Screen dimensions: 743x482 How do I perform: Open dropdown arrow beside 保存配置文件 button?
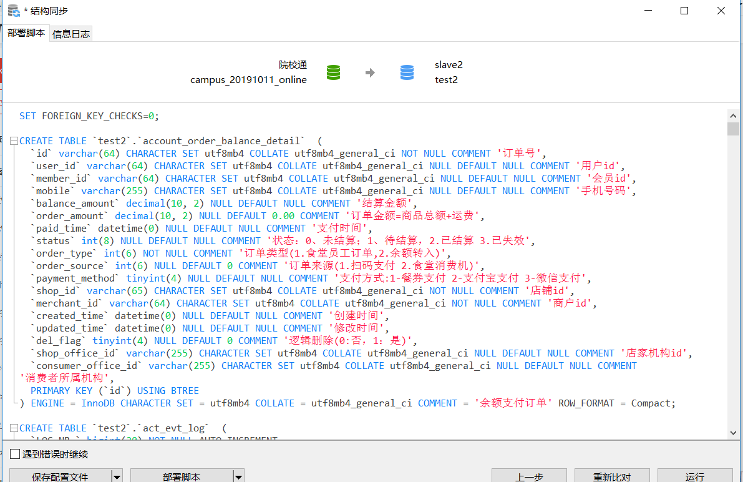click(x=117, y=476)
